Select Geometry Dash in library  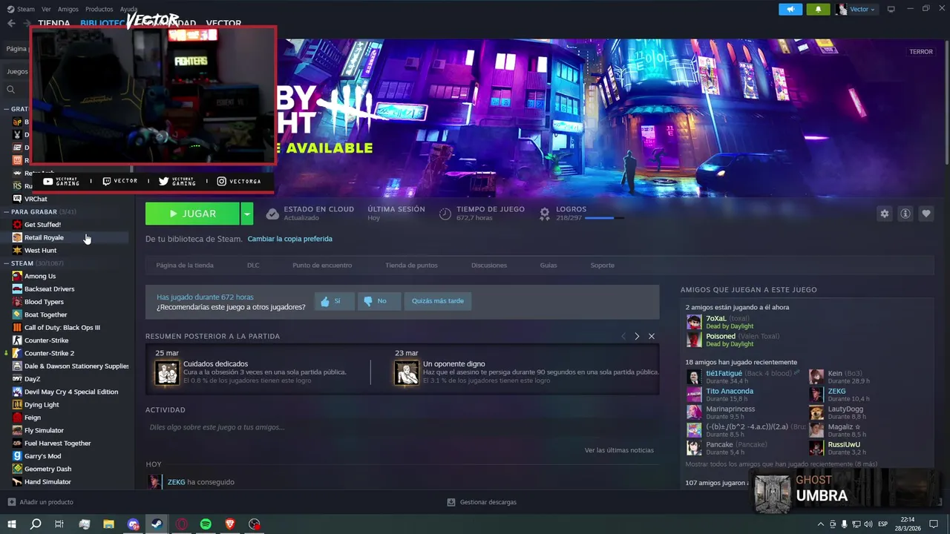click(x=47, y=469)
